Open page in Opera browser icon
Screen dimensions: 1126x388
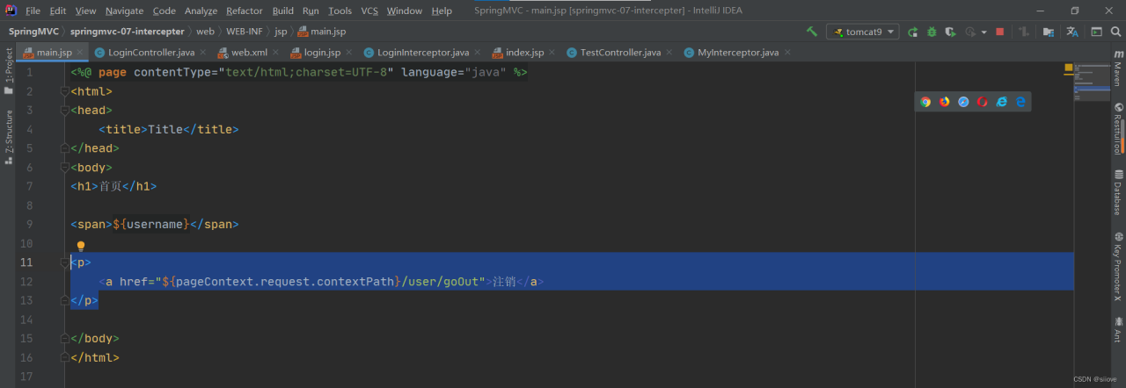[x=983, y=102]
